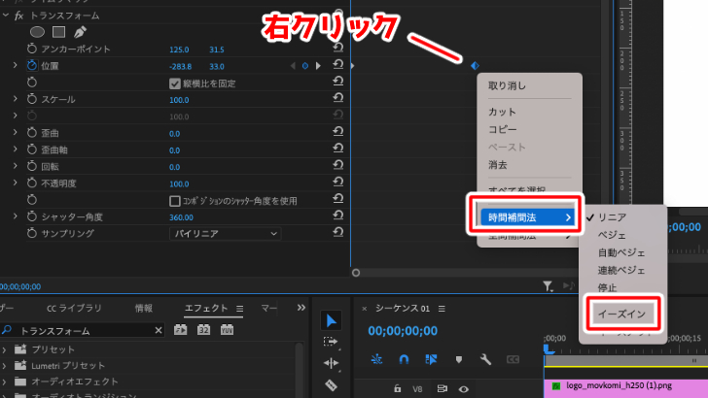The image size is (708, 398).
Task: Expand the プリセット folder
Action: [4, 349]
